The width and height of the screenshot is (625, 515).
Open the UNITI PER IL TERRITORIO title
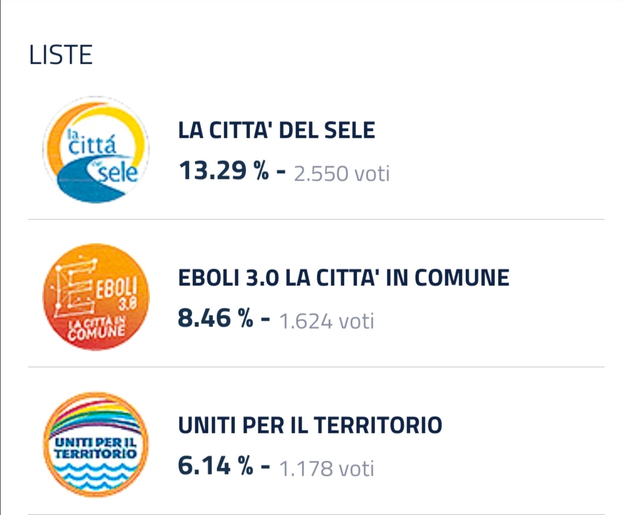coord(310,425)
